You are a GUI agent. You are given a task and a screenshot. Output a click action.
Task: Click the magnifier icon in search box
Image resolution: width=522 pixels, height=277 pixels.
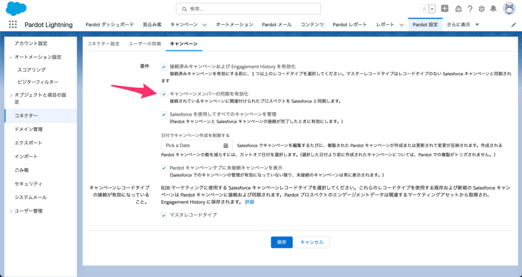click(x=184, y=9)
